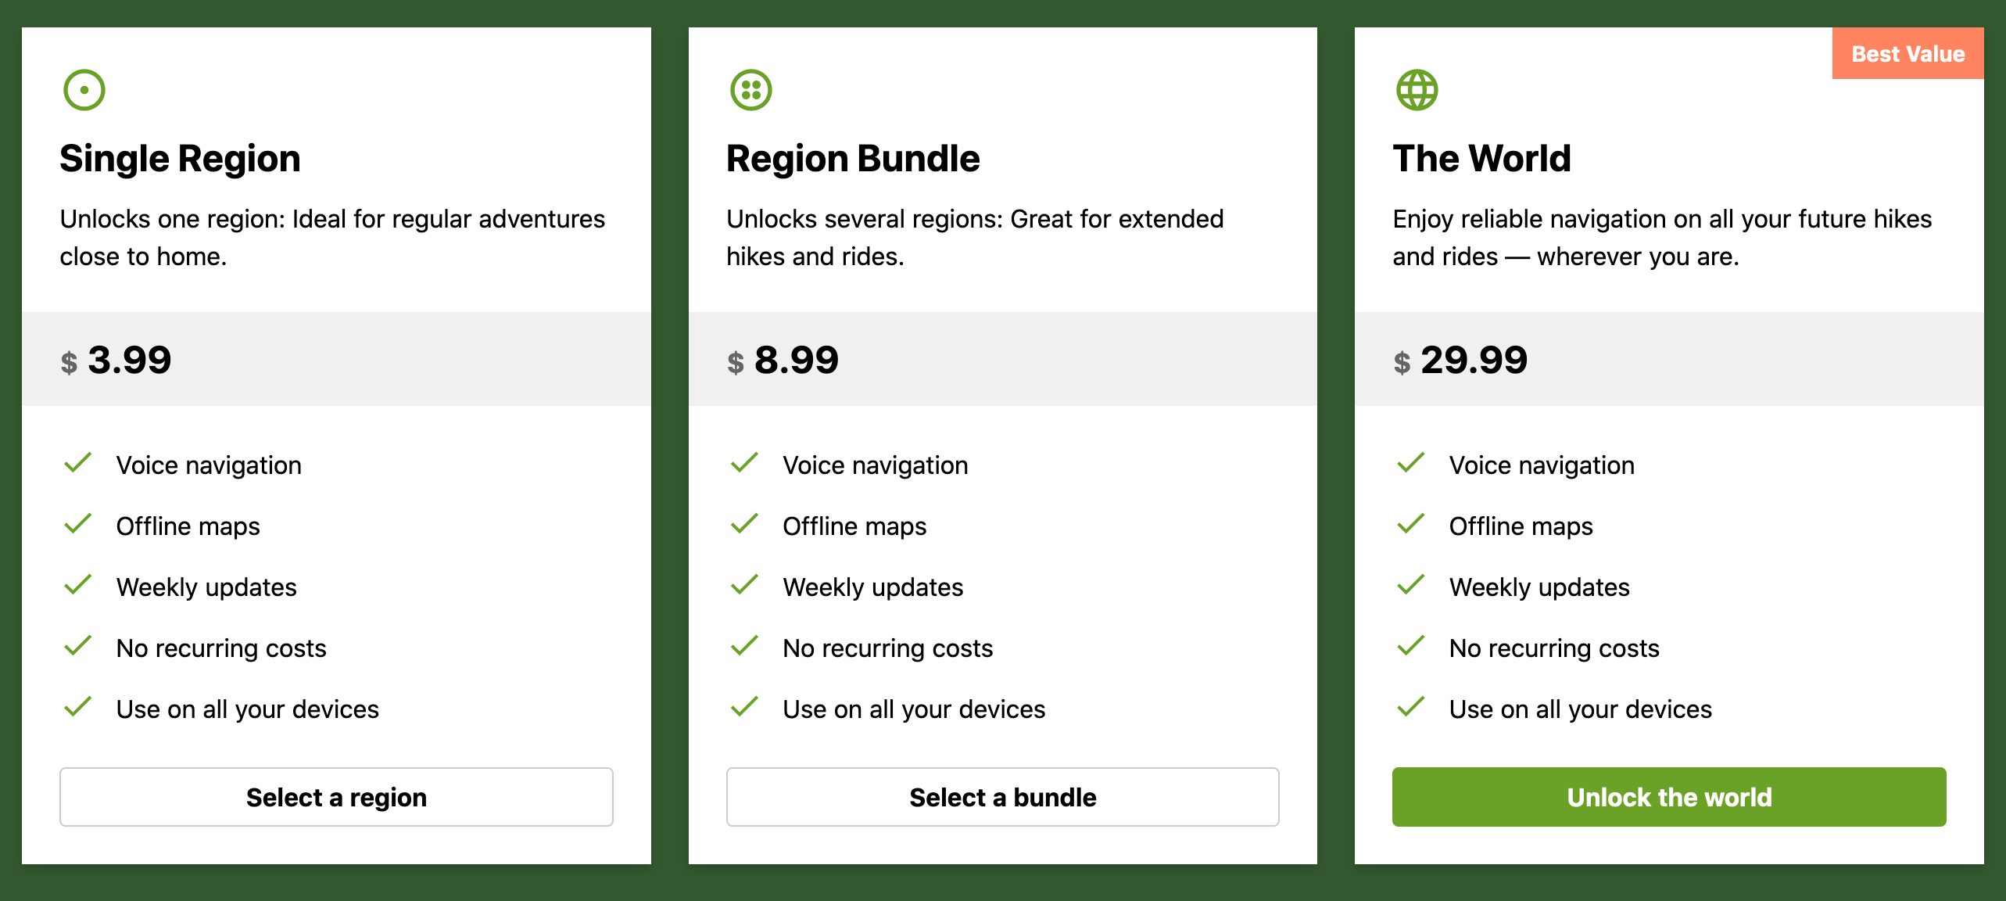This screenshot has height=901, width=2006.
Task: Click checkmark beside Single Region No recurring costs
Action: click(x=78, y=646)
